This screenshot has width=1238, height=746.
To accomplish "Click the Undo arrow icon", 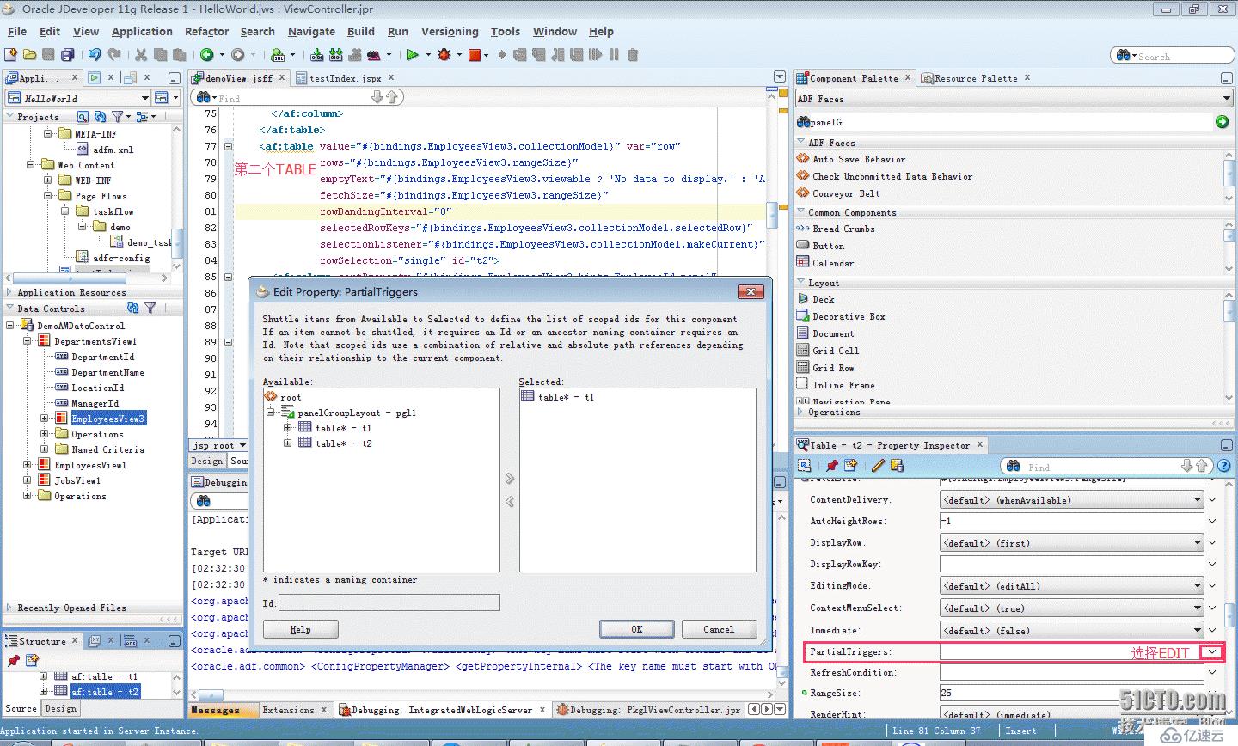I will click(95, 54).
